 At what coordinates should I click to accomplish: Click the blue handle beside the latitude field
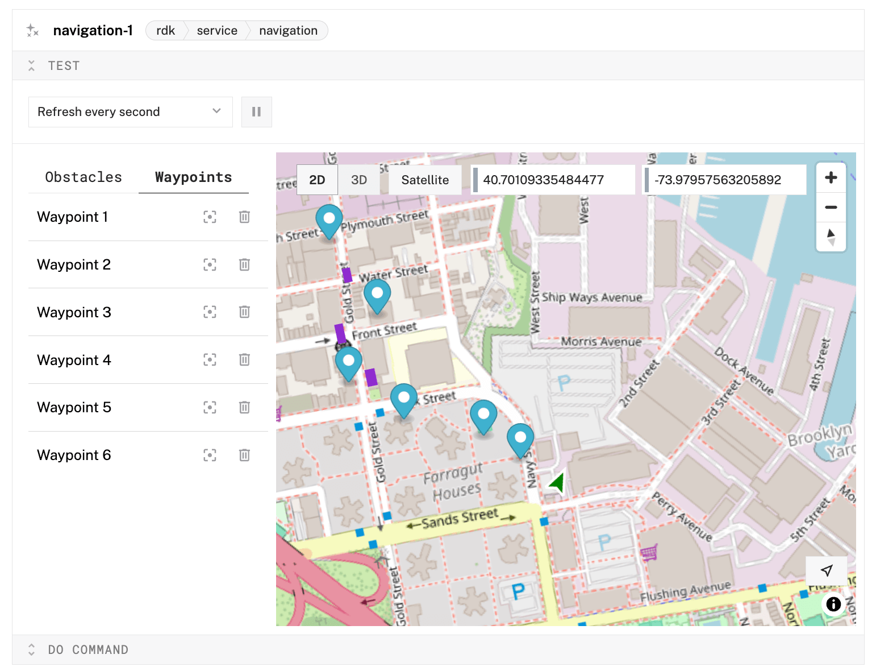click(475, 179)
